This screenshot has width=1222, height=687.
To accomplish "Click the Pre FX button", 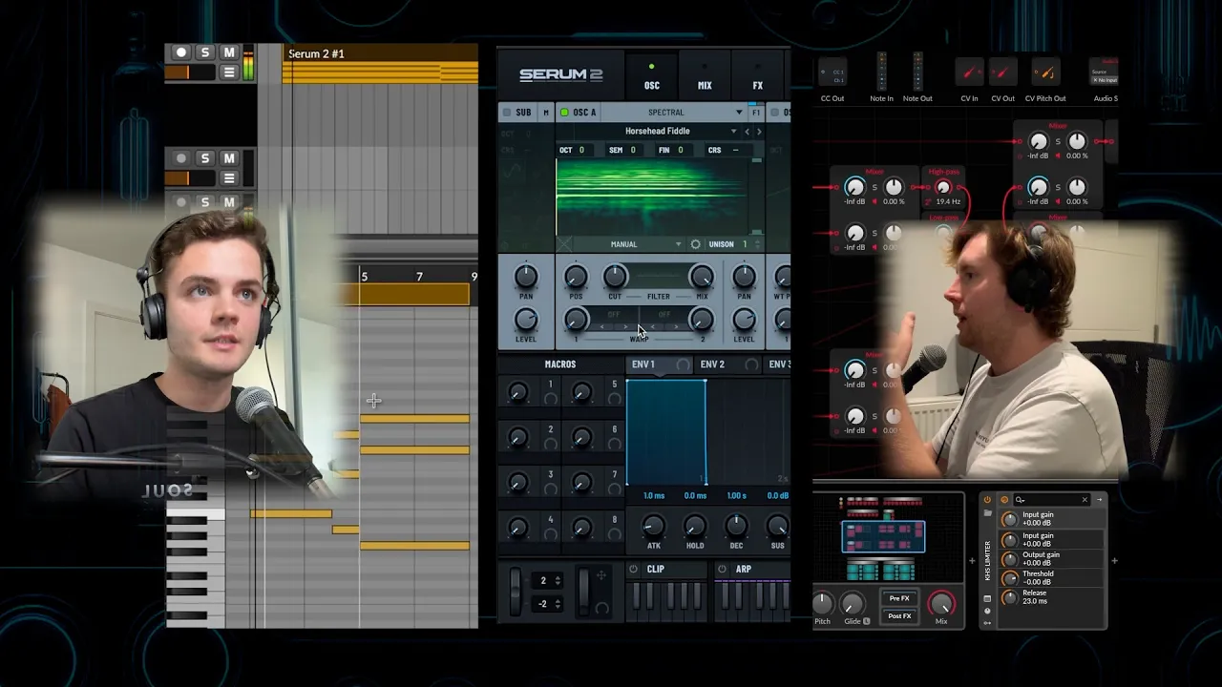I will [899, 598].
